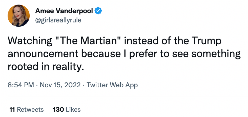View the 130 Likes list
The image size is (248, 117).
coord(67,110)
